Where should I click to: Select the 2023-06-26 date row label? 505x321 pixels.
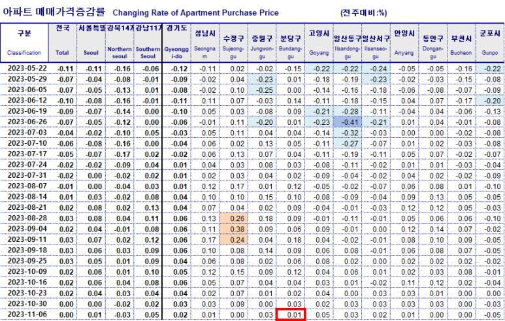point(27,122)
